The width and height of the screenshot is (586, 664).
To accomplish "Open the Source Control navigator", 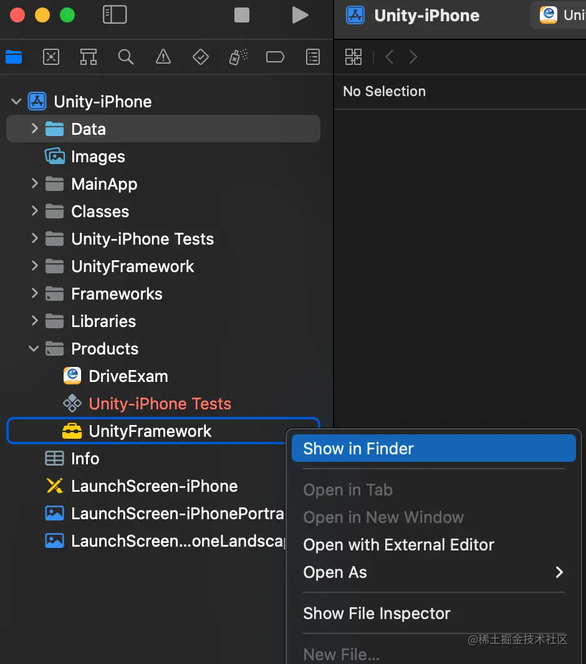I will (x=51, y=57).
